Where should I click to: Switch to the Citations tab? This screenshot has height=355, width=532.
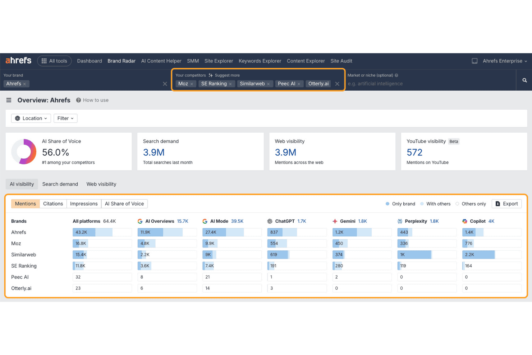[x=53, y=204]
